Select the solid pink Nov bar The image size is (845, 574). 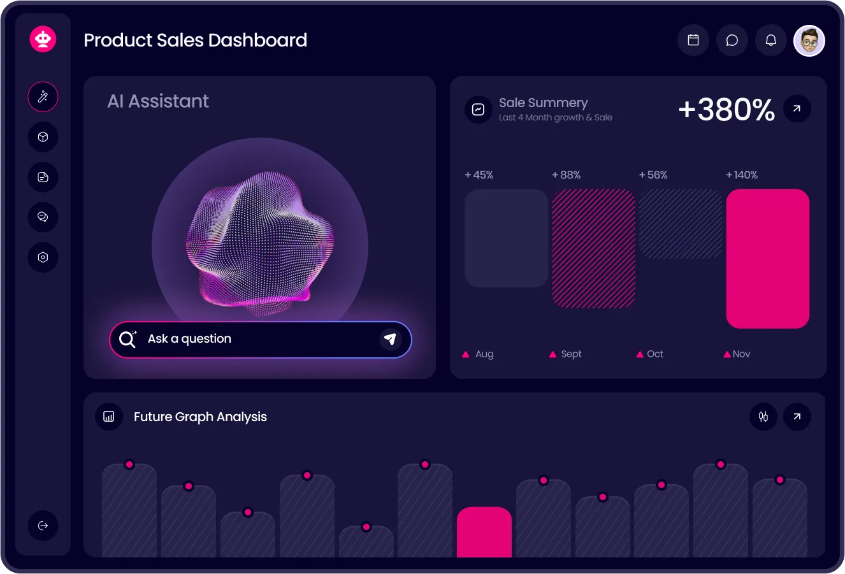(767, 259)
